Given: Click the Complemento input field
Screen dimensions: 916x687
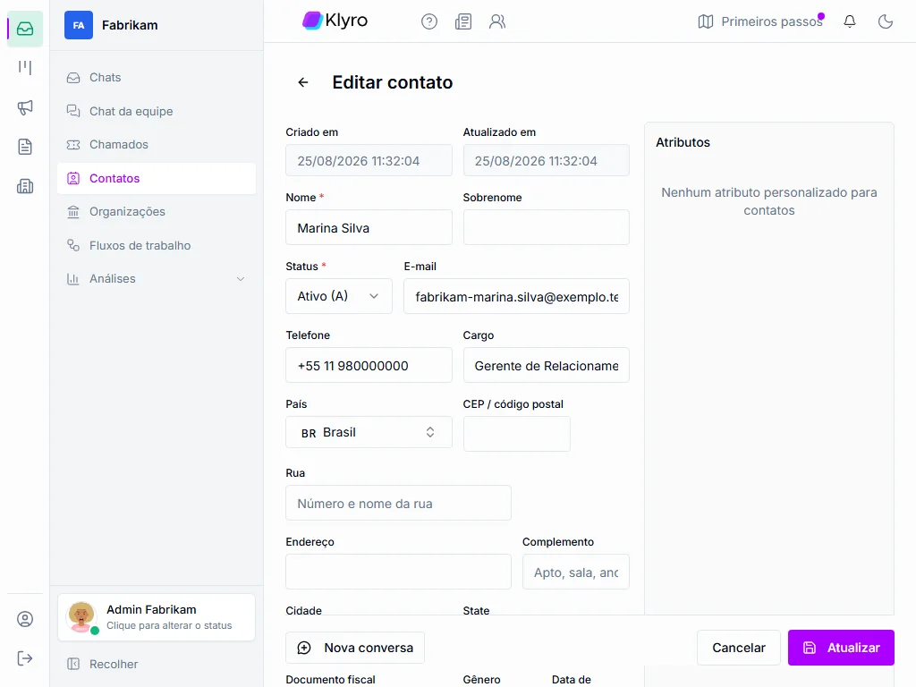Looking at the screenshot, I should [575, 572].
